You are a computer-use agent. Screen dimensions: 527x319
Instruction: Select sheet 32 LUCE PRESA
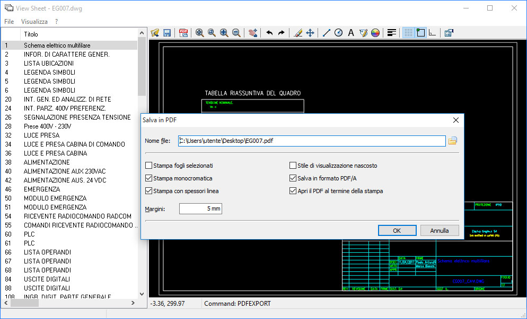(x=69, y=135)
